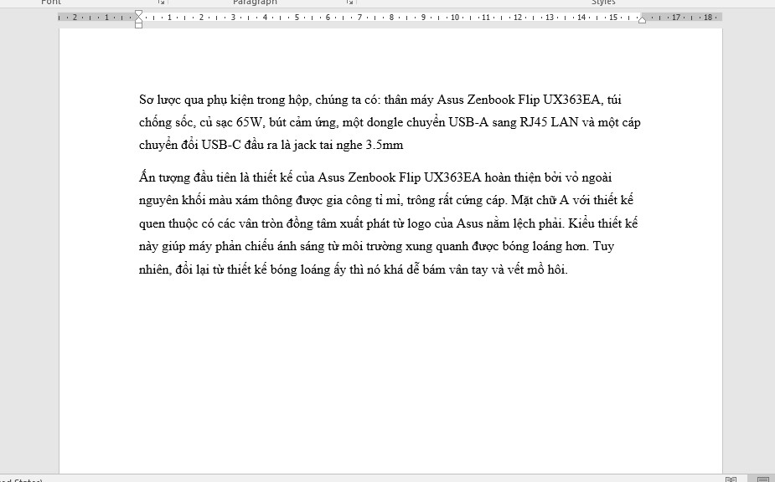The height and width of the screenshot is (482, 775).
Task: Click the word "Kiểu" in second paragraph
Action: click(586, 224)
